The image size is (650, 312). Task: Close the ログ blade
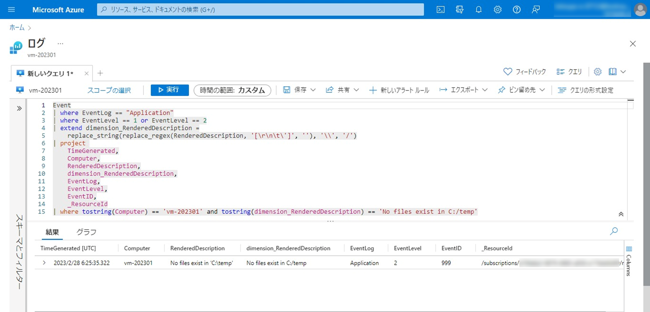[632, 44]
